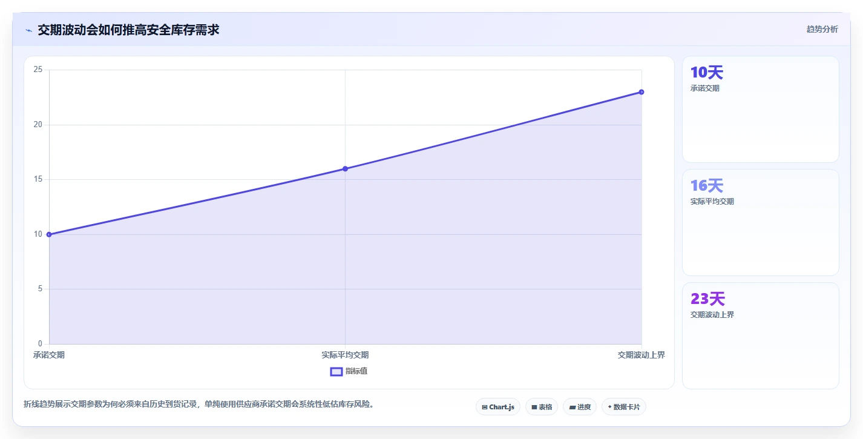The width and height of the screenshot is (863, 439).
Task: Select the data point at 交期波动上界
Action: pos(642,92)
